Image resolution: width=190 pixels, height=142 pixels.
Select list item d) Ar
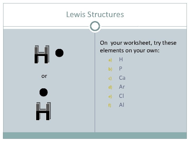click(x=117, y=87)
